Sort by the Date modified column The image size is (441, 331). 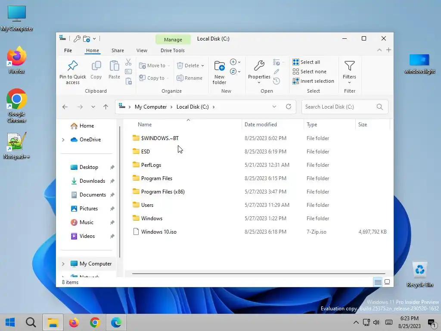point(272,125)
